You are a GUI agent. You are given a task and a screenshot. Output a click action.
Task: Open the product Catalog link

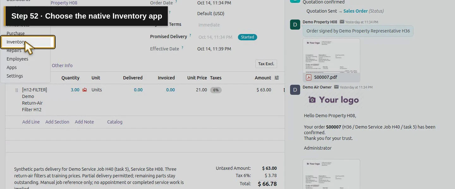tap(115, 122)
